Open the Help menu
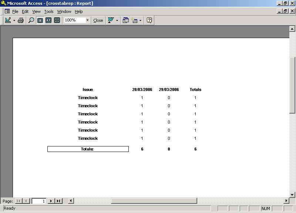Image resolution: width=296 pixels, height=213 pixels. [79, 11]
